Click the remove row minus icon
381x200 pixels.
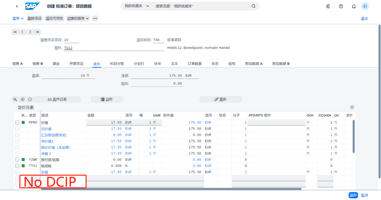[x=30, y=99]
